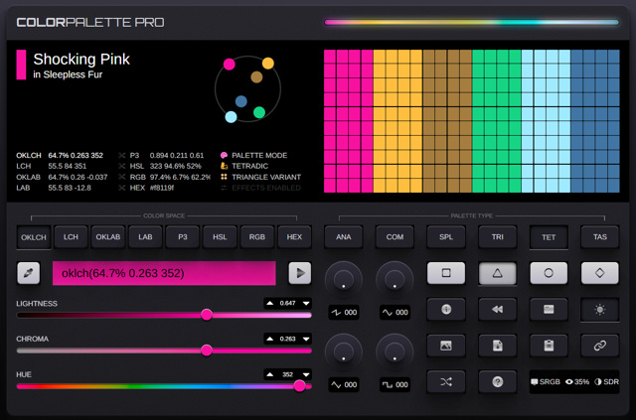636x420 pixels.
Task: Click the sun brightness icon button
Action: [599, 309]
